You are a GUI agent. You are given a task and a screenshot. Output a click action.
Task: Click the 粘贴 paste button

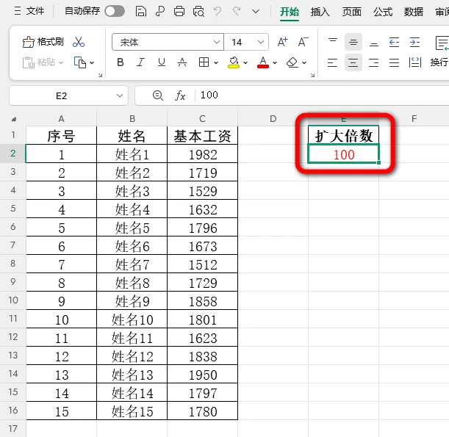[39, 62]
